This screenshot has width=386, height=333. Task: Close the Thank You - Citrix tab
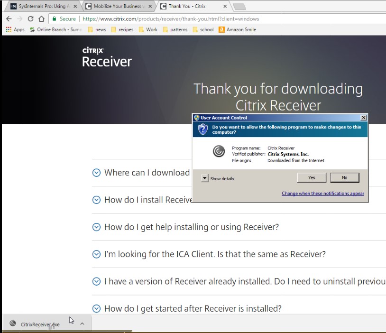point(225,7)
